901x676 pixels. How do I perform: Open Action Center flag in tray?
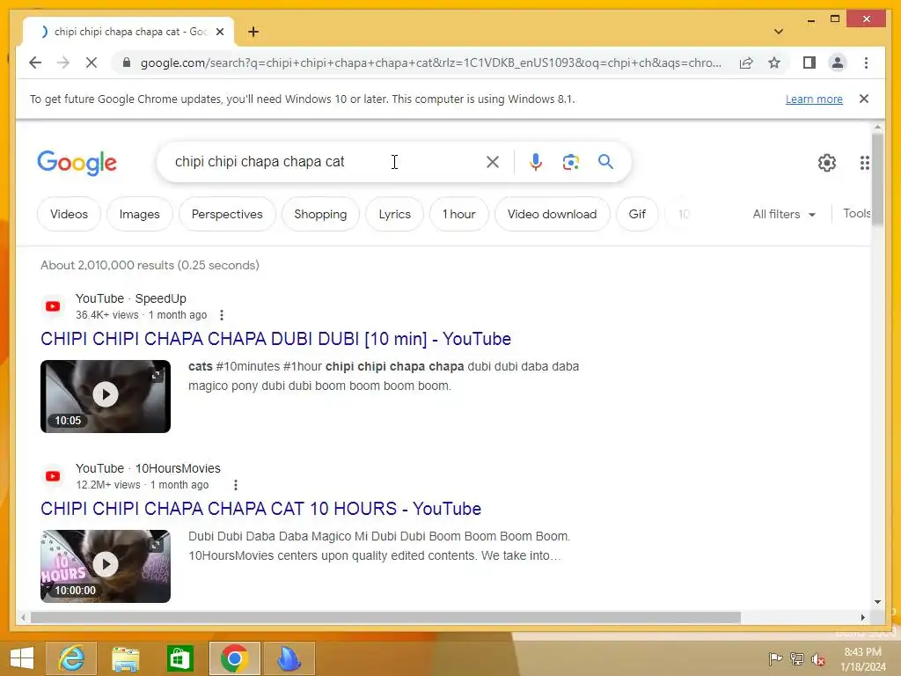775,658
